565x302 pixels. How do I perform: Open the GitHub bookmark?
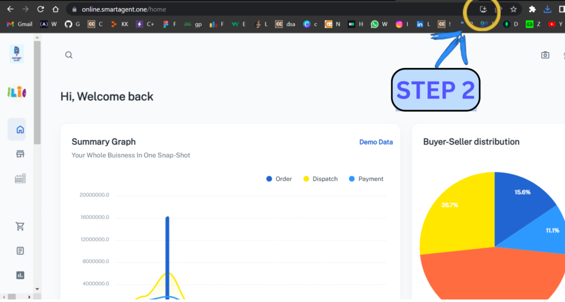[x=72, y=24]
